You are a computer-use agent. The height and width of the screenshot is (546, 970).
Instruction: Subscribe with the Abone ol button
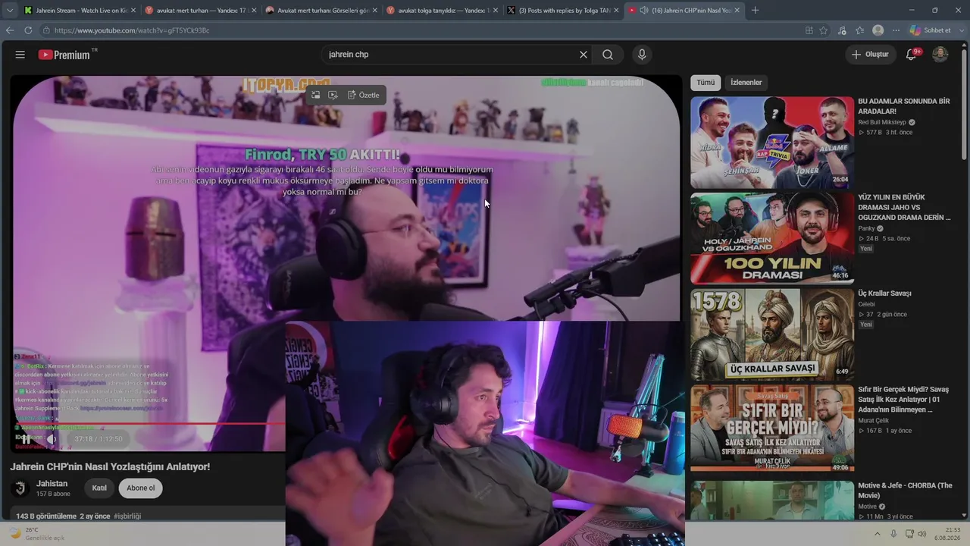point(141,488)
